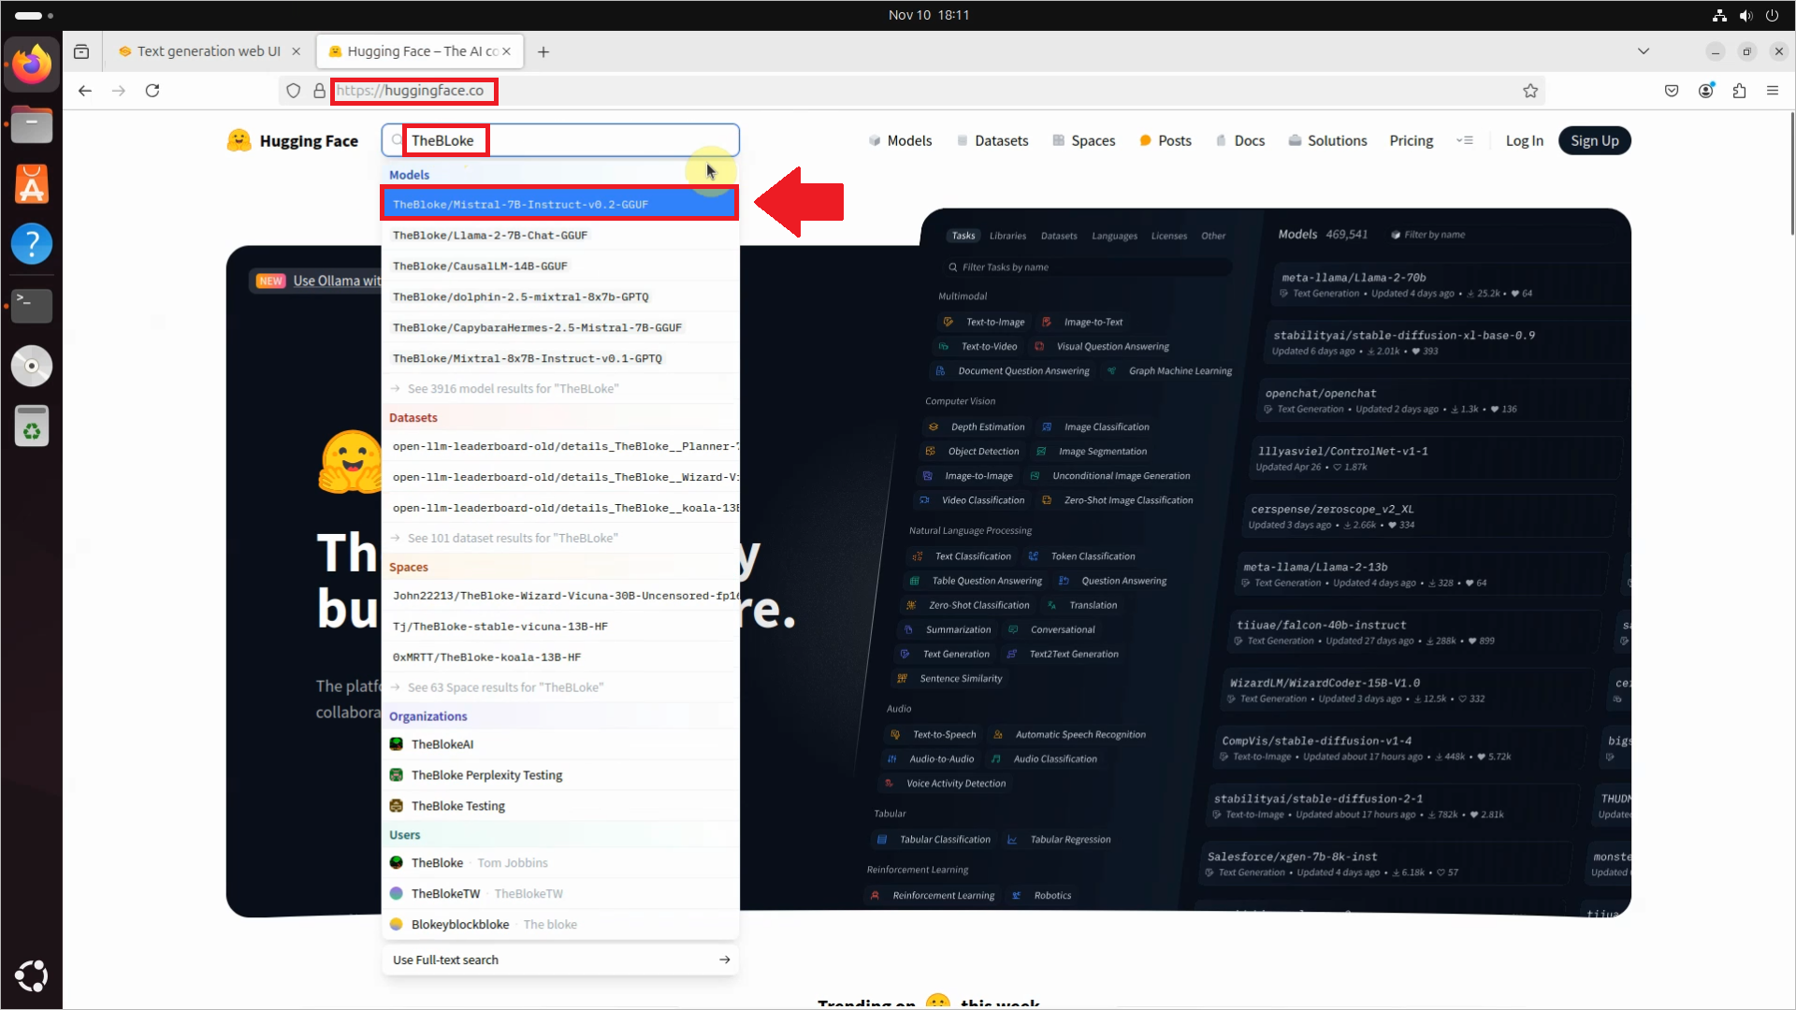1796x1010 pixels.
Task: Click the shield tracking protection icon
Action: click(294, 91)
